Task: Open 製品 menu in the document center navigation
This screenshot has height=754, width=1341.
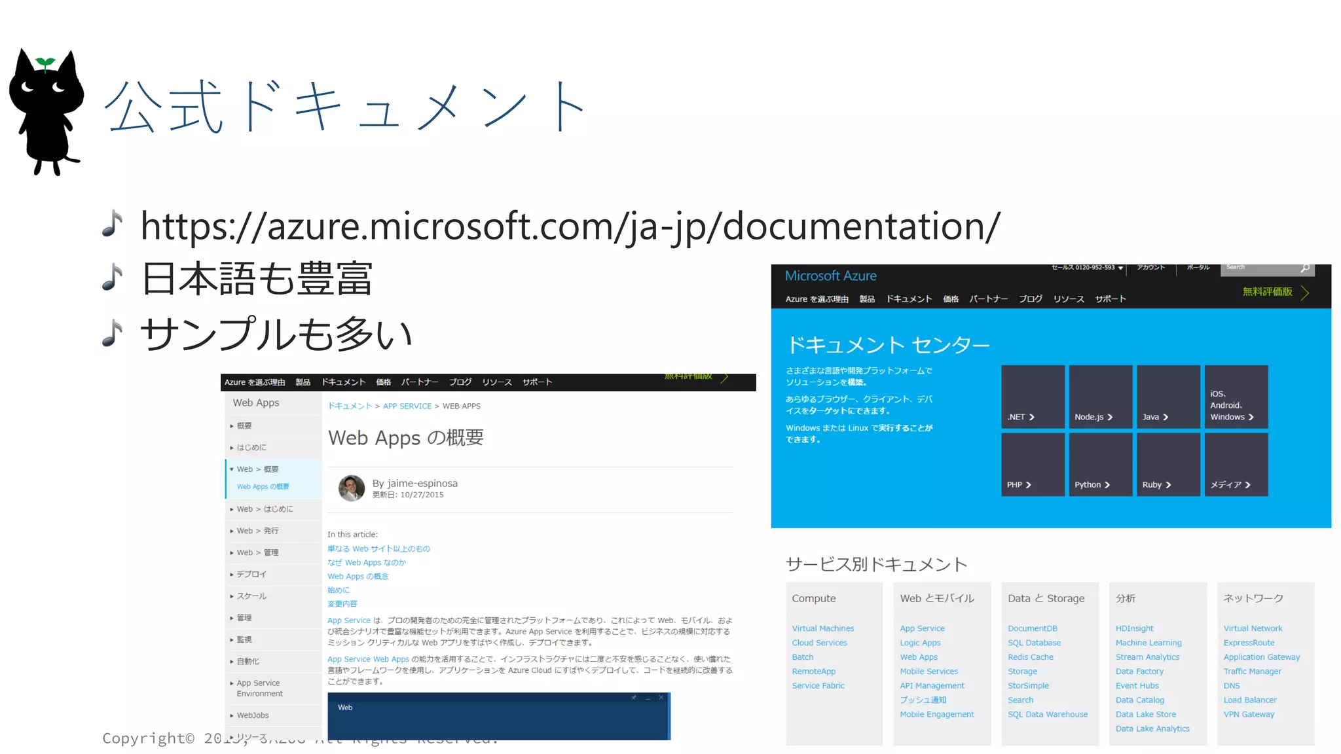Action: (867, 299)
